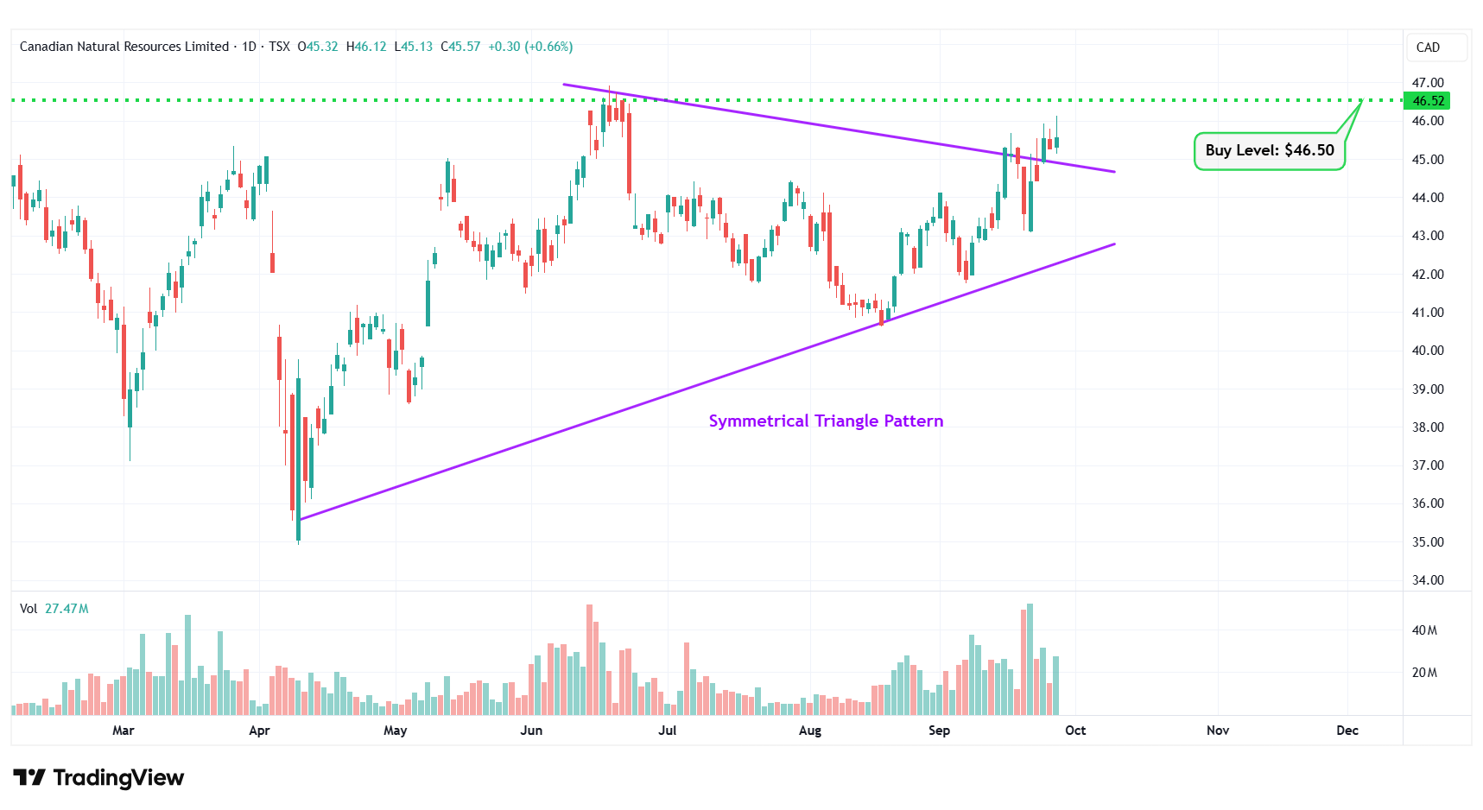Click the TSX exchange label
This screenshot has width=1483, height=810.
point(279,47)
